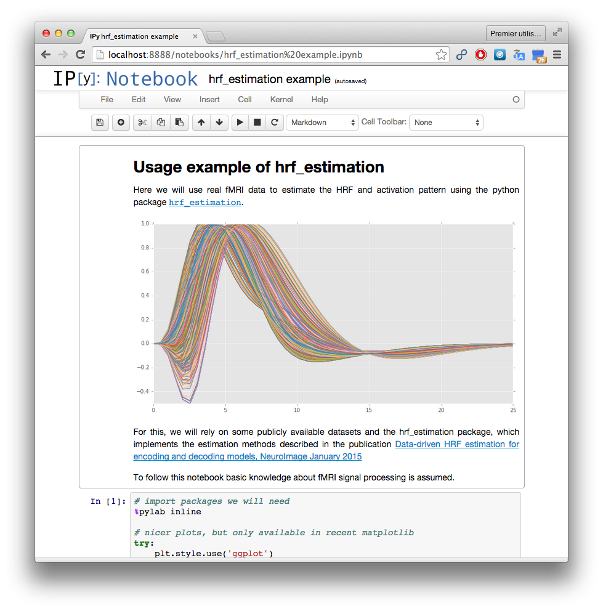Follow the hrf_estimation package link
Screen dimensions: 603x611
(x=204, y=202)
